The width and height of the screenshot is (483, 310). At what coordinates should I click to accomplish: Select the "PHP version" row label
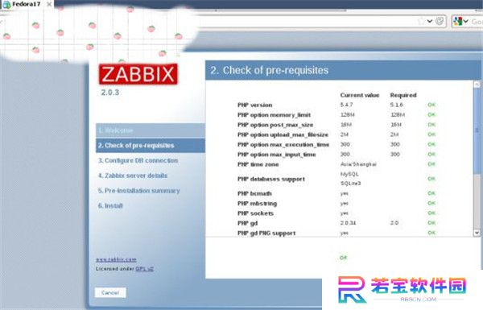tap(254, 105)
